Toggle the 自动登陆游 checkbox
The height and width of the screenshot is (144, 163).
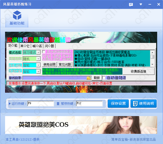104,78
